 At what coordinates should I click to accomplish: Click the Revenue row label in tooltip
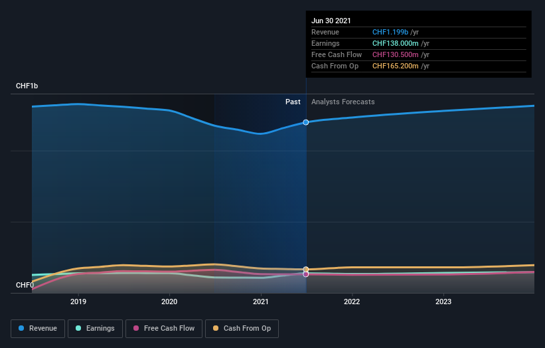click(x=325, y=32)
